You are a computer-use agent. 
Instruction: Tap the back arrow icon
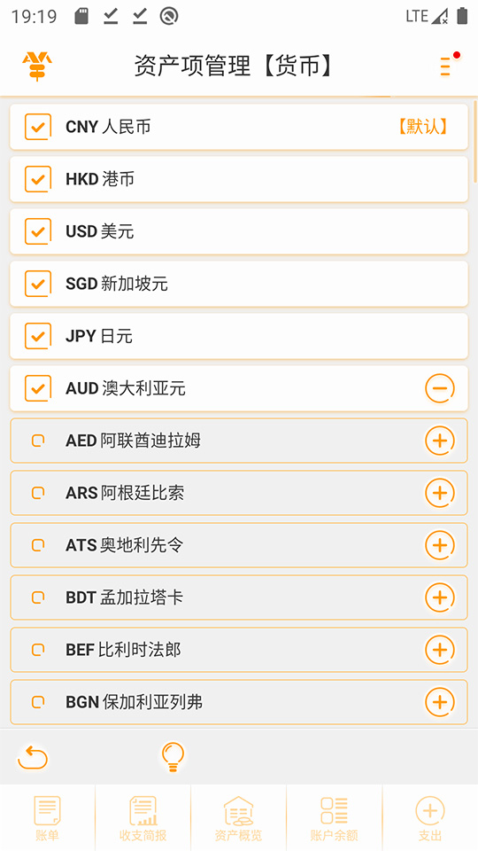click(x=33, y=756)
